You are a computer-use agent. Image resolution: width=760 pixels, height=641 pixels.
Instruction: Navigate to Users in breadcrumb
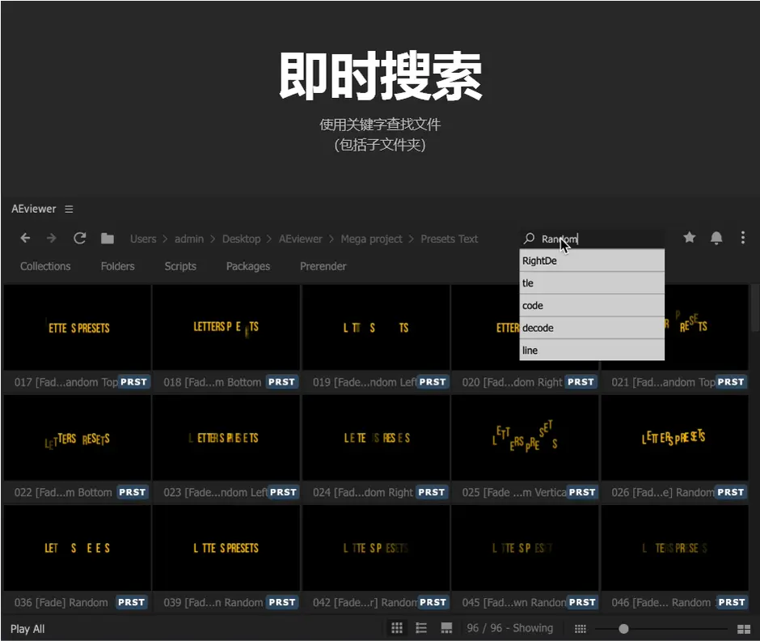click(x=143, y=239)
